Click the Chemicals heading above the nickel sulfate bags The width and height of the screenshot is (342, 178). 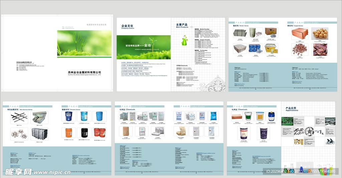point(127,109)
